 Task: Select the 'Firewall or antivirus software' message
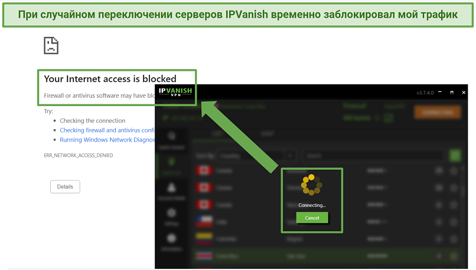click(x=99, y=96)
